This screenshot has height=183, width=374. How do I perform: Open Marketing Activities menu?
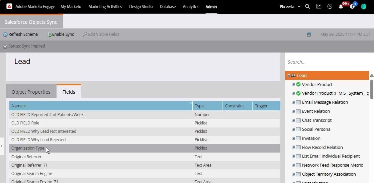[x=105, y=7]
